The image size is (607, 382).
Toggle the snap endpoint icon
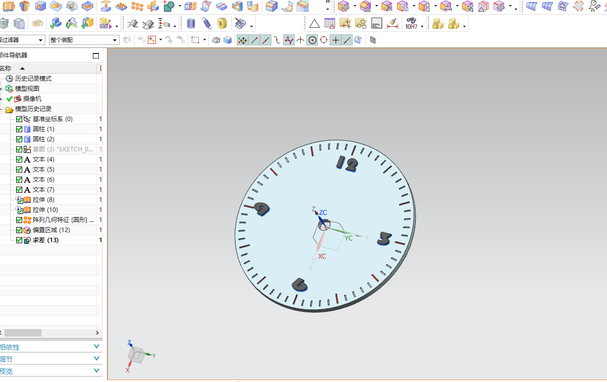(x=255, y=40)
